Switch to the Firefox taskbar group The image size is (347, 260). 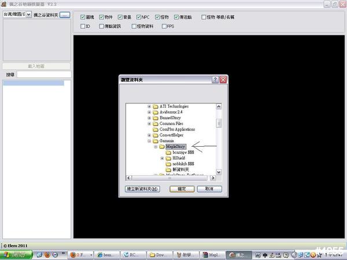click(80, 255)
